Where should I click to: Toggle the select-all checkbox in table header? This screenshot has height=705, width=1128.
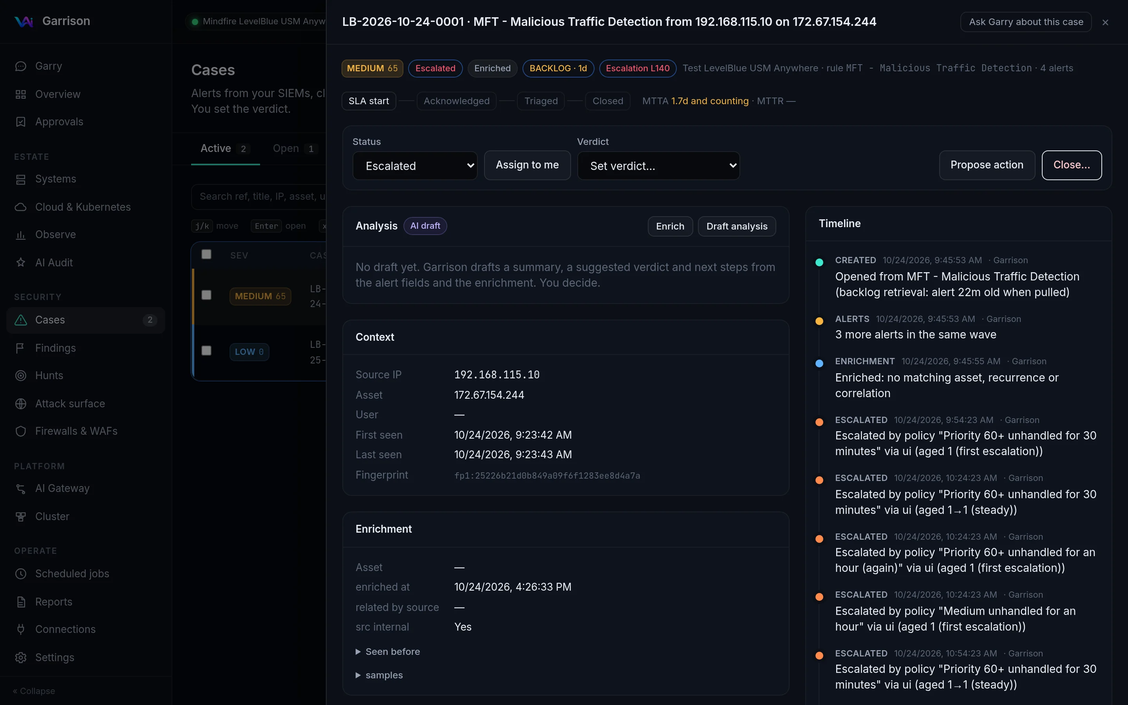click(x=206, y=254)
